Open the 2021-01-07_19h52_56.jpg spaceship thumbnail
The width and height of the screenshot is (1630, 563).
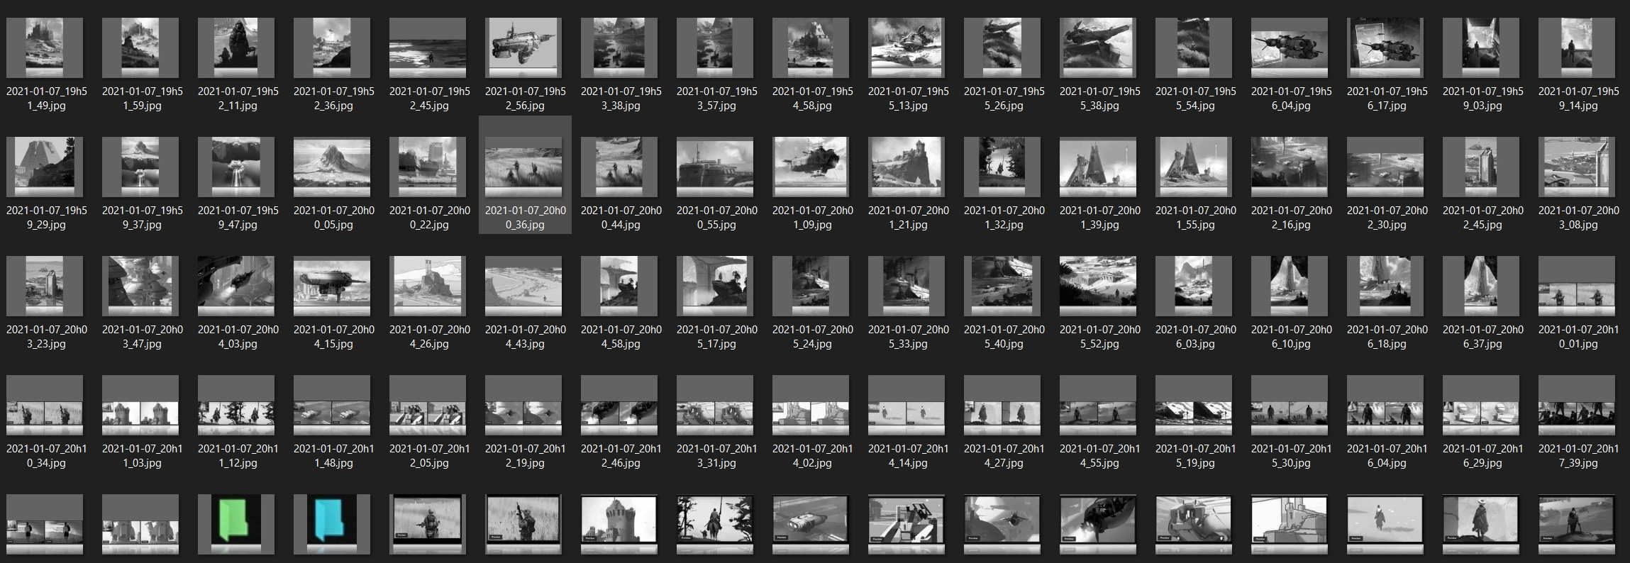click(523, 48)
